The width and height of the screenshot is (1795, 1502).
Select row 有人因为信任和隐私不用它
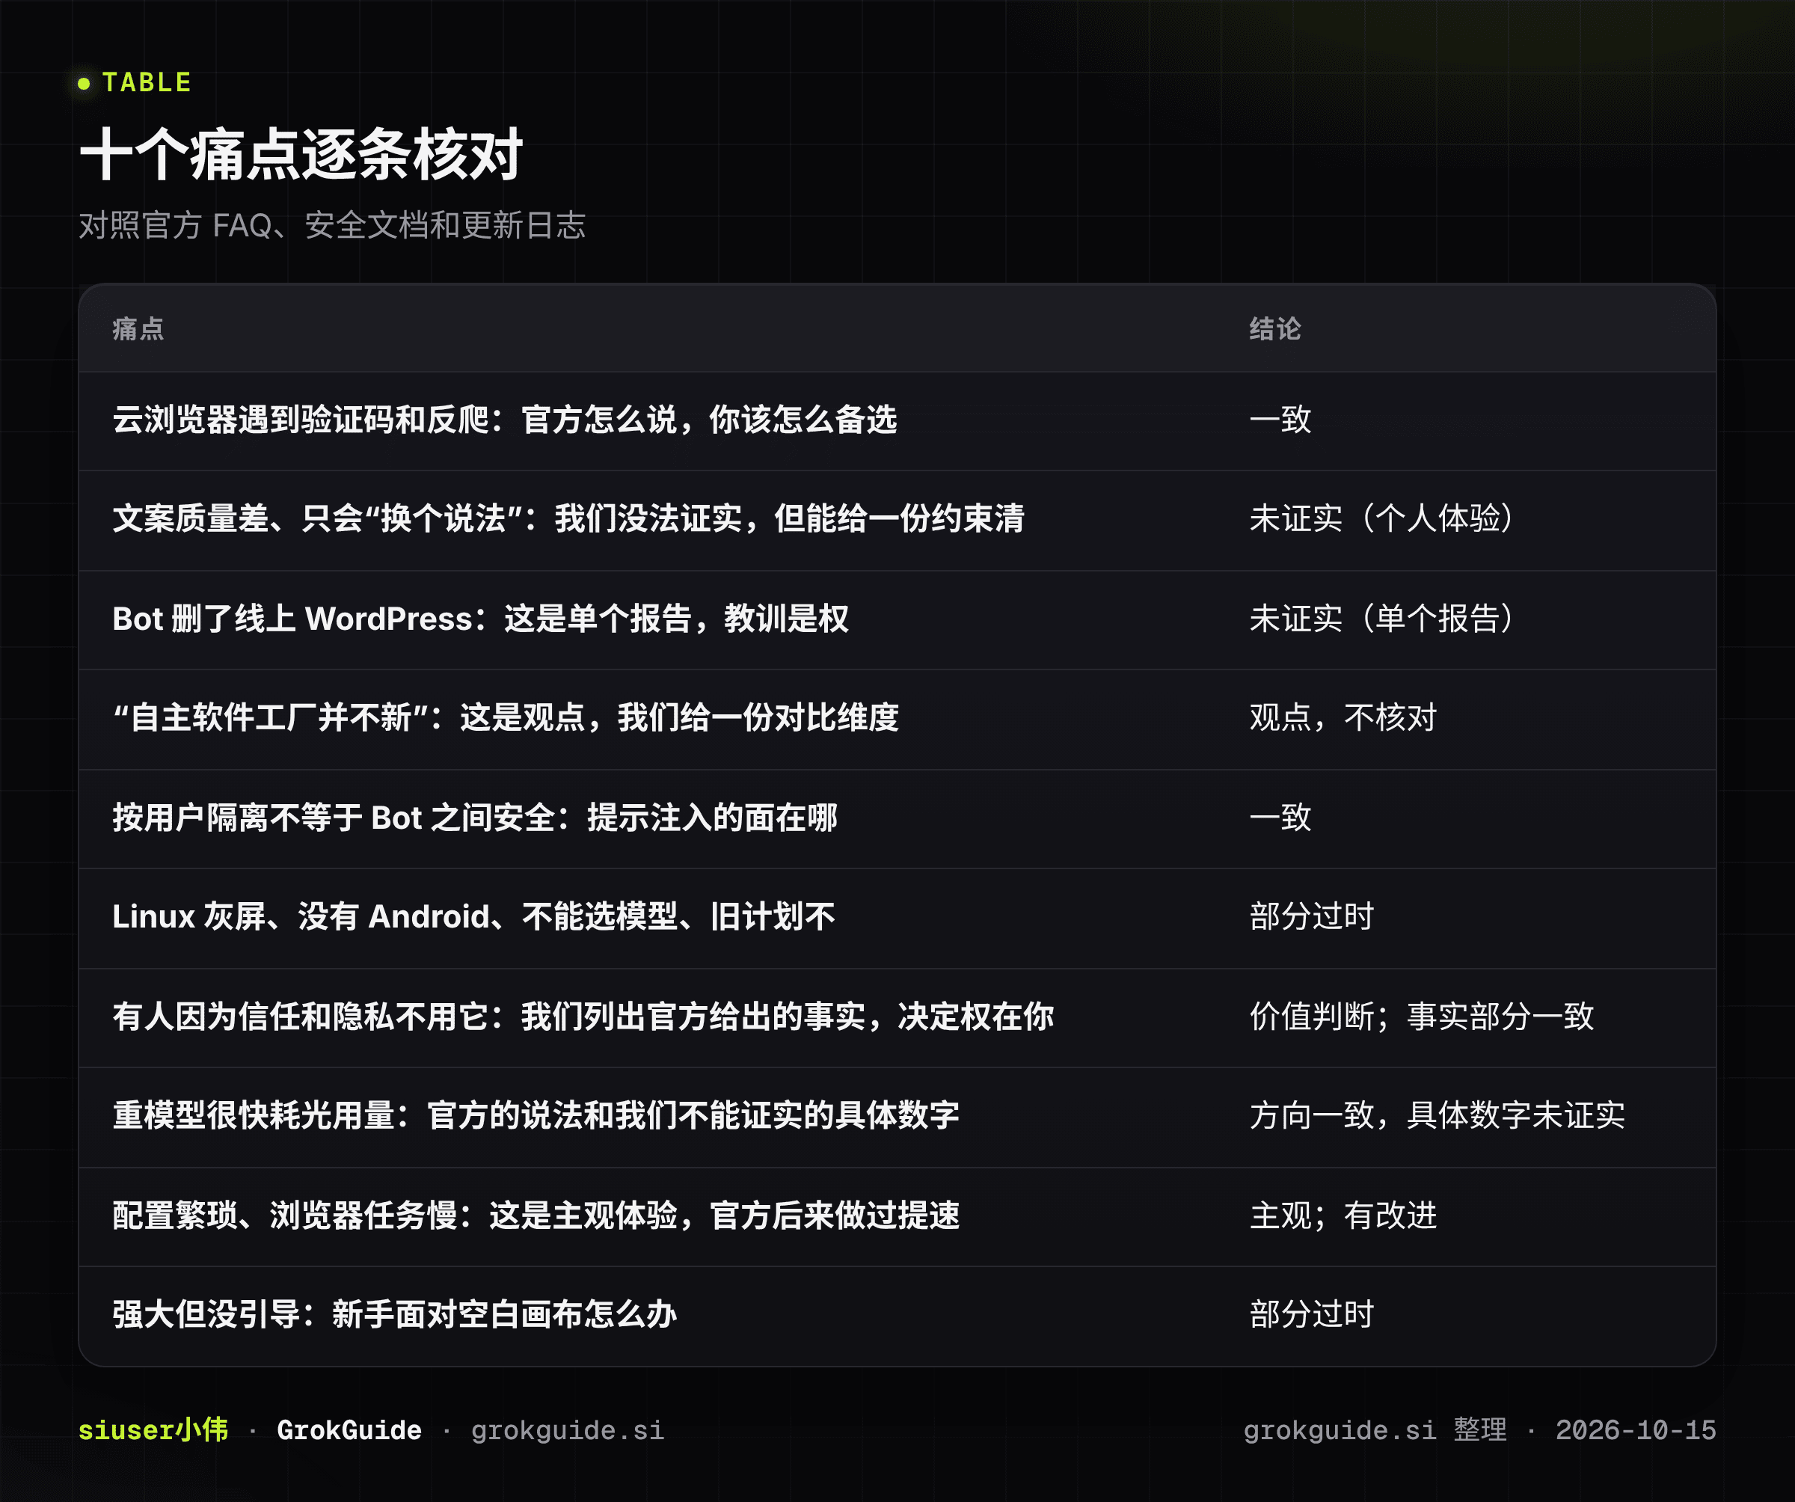[x=897, y=1017]
